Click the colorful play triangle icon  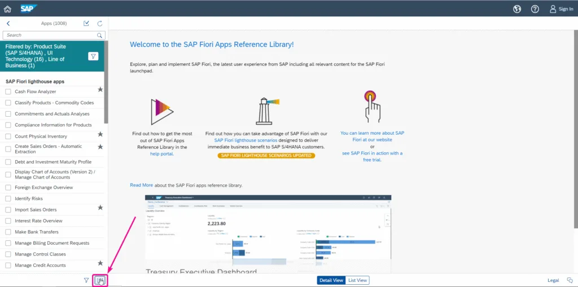[x=162, y=112]
